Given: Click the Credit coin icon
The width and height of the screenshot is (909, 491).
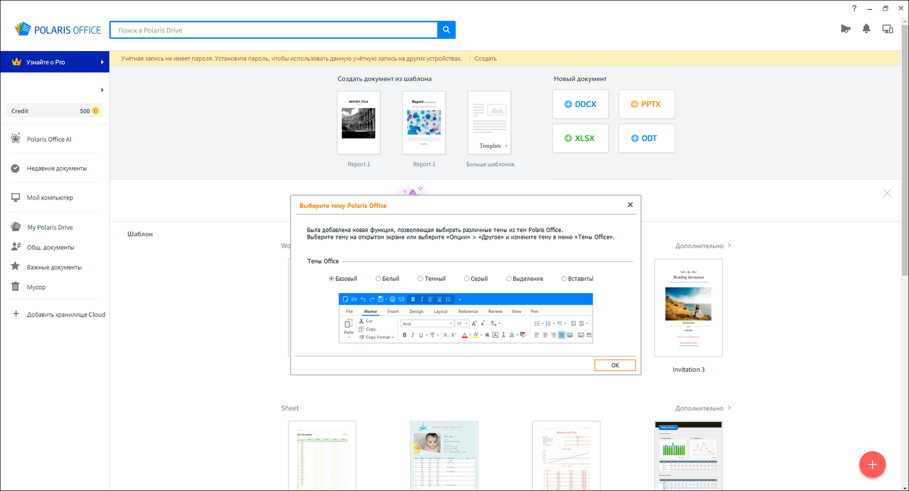Looking at the screenshot, I should pyautogui.click(x=95, y=111).
